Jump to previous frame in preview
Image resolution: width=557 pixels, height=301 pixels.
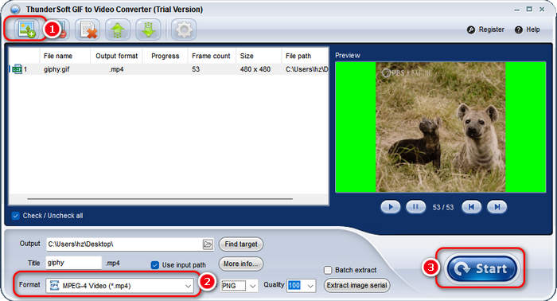tap(471, 207)
